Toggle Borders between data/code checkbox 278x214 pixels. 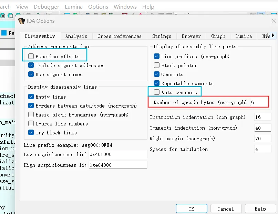tap(31, 105)
